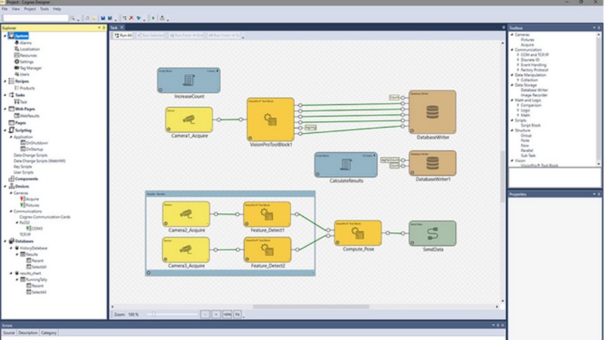Select the Camera1_Acquire block
605x340 pixels.
point(189,120)
